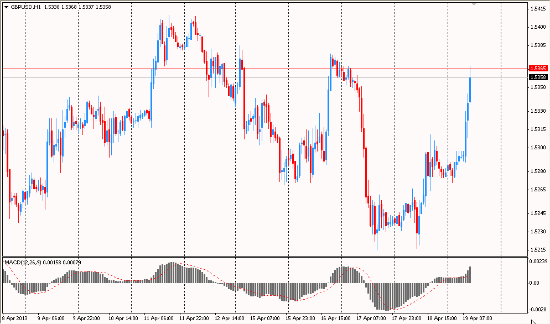550x324 pixels.
Task: Click the gray chart shift triangle marker
Action: click(474, 4)
